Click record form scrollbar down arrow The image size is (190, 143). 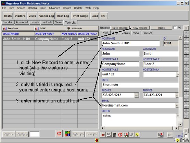click(x=180, y=124)
